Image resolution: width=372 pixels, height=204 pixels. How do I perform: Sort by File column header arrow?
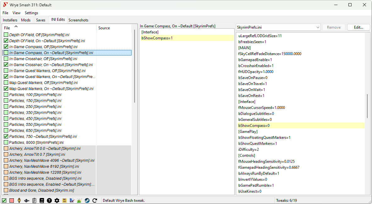coord(16,26)
